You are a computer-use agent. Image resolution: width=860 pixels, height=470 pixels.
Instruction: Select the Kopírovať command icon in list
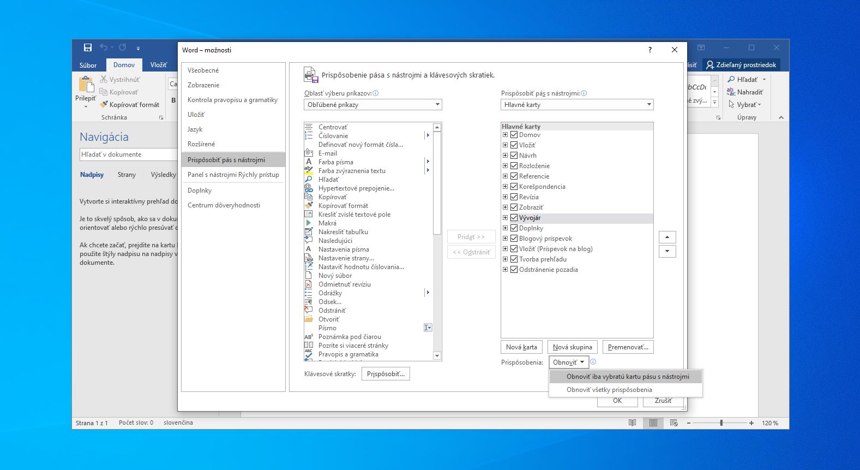coord(309,197)
